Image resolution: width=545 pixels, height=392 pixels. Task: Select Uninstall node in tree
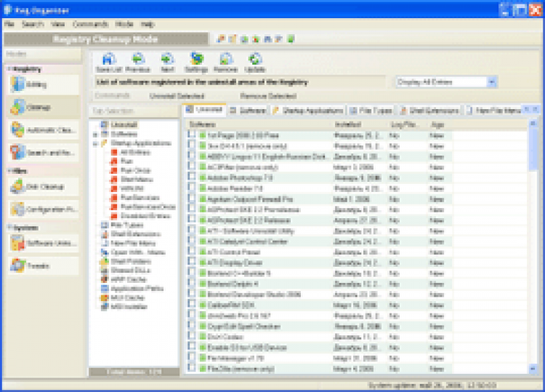(124, 124)
